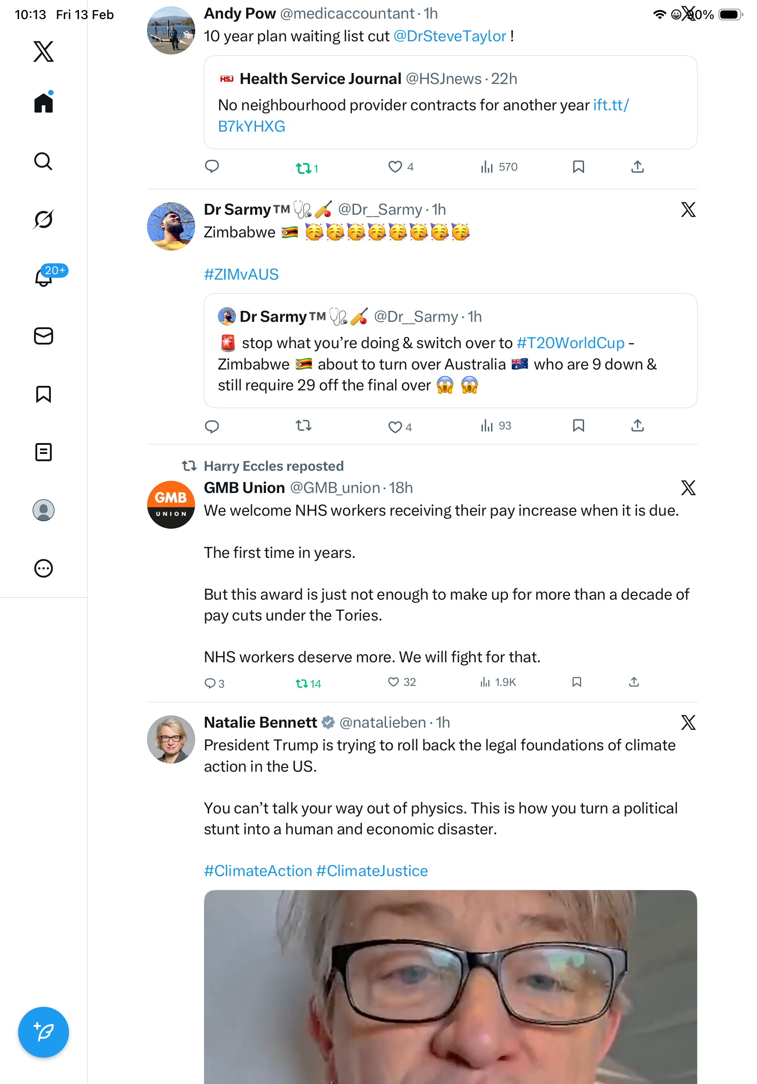Go to Home tab in sidebar
Image resolution: width=757 pixels, height=1084 pixels.
[x=44, y=103]
